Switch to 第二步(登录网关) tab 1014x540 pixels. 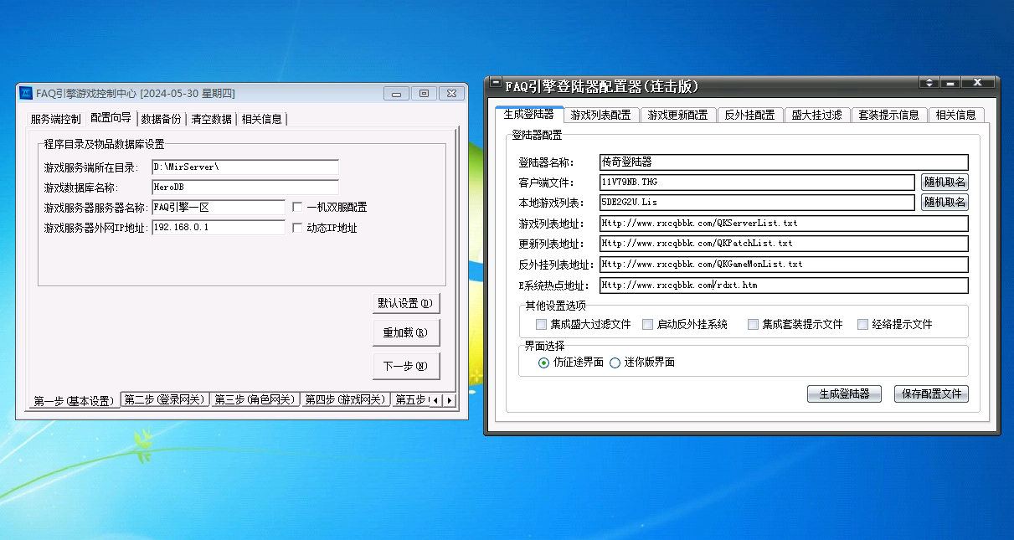tap(164, 399)
